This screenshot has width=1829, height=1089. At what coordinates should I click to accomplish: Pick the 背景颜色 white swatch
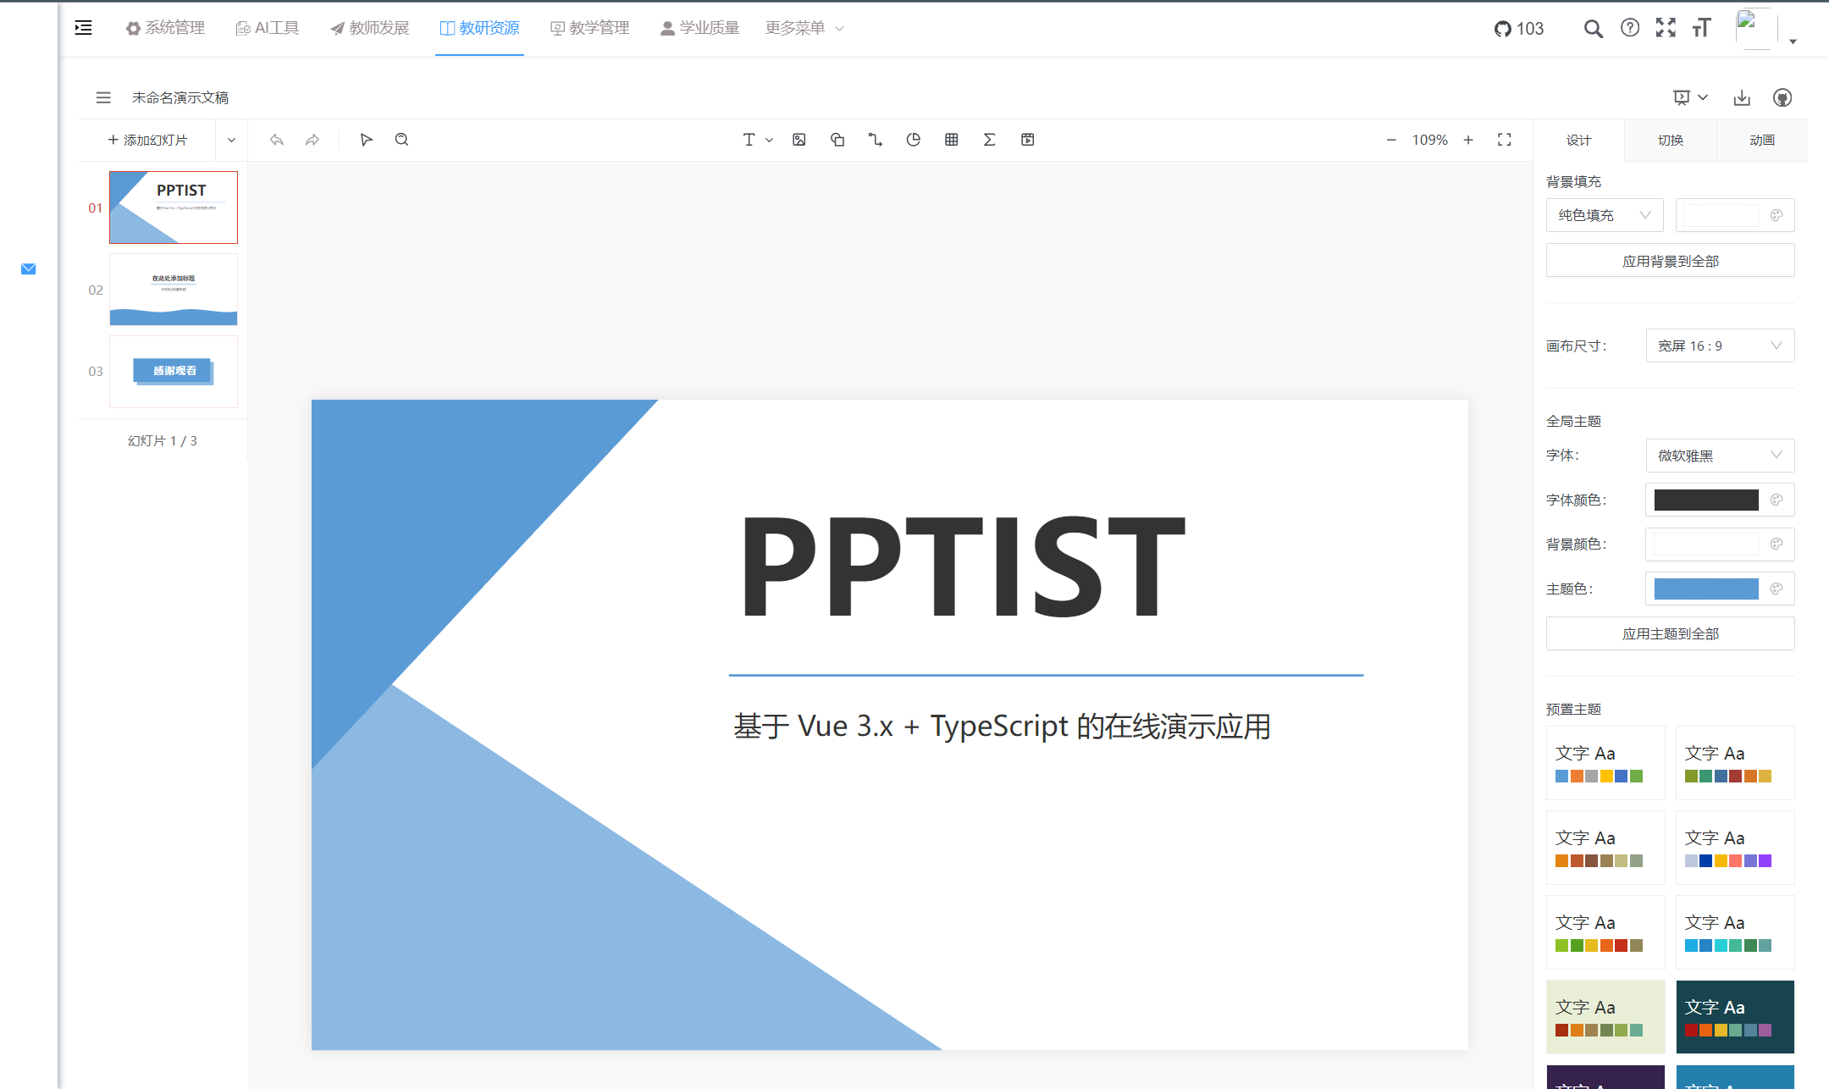[x=1706, y=544]
